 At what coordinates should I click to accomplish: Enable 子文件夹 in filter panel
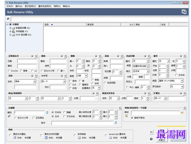(x=64, y=116)
